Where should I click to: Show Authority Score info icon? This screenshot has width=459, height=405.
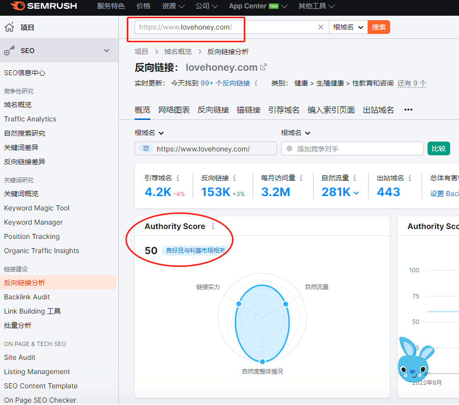(213, 227)
